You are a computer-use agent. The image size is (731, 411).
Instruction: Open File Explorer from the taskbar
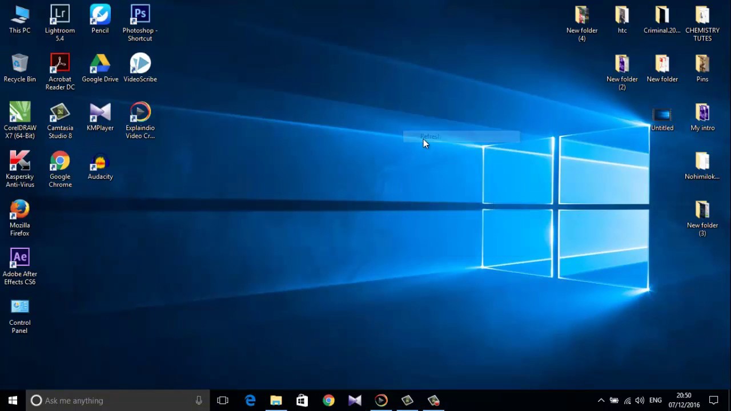[x=276, y=400]
